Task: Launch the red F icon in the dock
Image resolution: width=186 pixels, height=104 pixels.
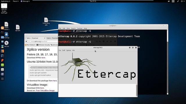Action: point(2,60)
